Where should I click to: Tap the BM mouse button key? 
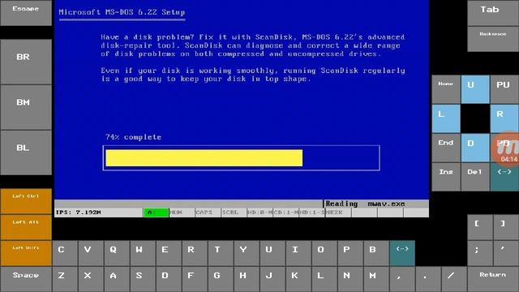point(26,107)
